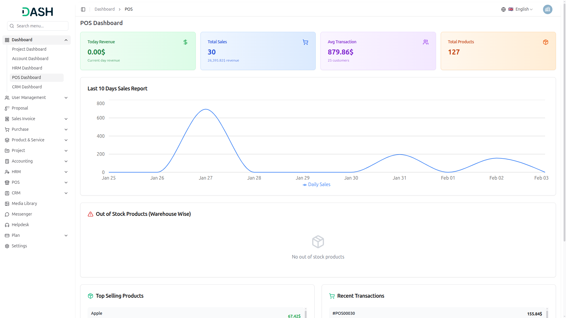Open the Plan menu item

(37, 236)
